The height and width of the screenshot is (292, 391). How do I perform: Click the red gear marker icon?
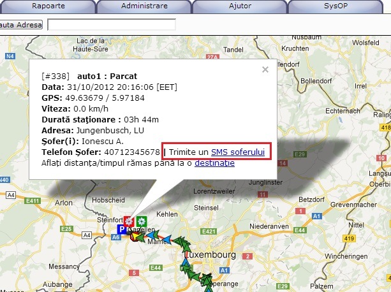point(129,221)
